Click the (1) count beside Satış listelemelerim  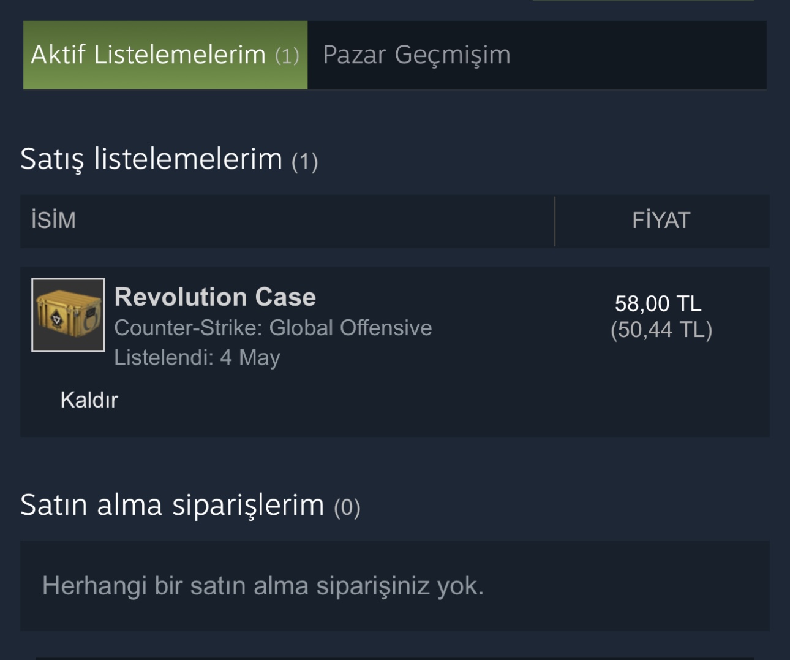coord(304,162)
